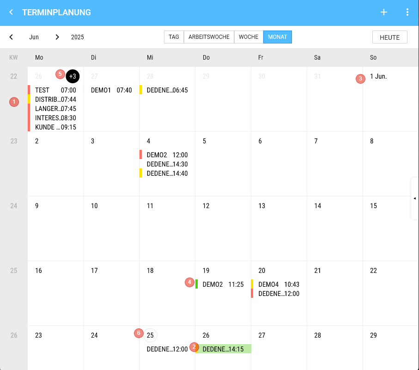
Task: Open the DEDENE... 06:45 appointment
Action: [x=167, y=90]
